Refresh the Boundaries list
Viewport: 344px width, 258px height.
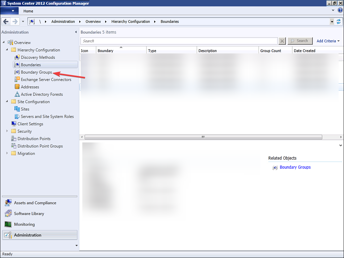(339, 21)
